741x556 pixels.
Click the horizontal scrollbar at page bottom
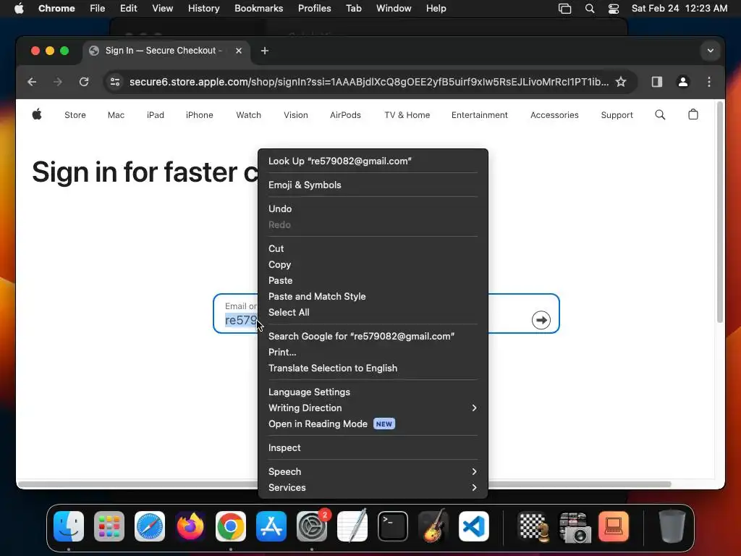click(344, 484)
